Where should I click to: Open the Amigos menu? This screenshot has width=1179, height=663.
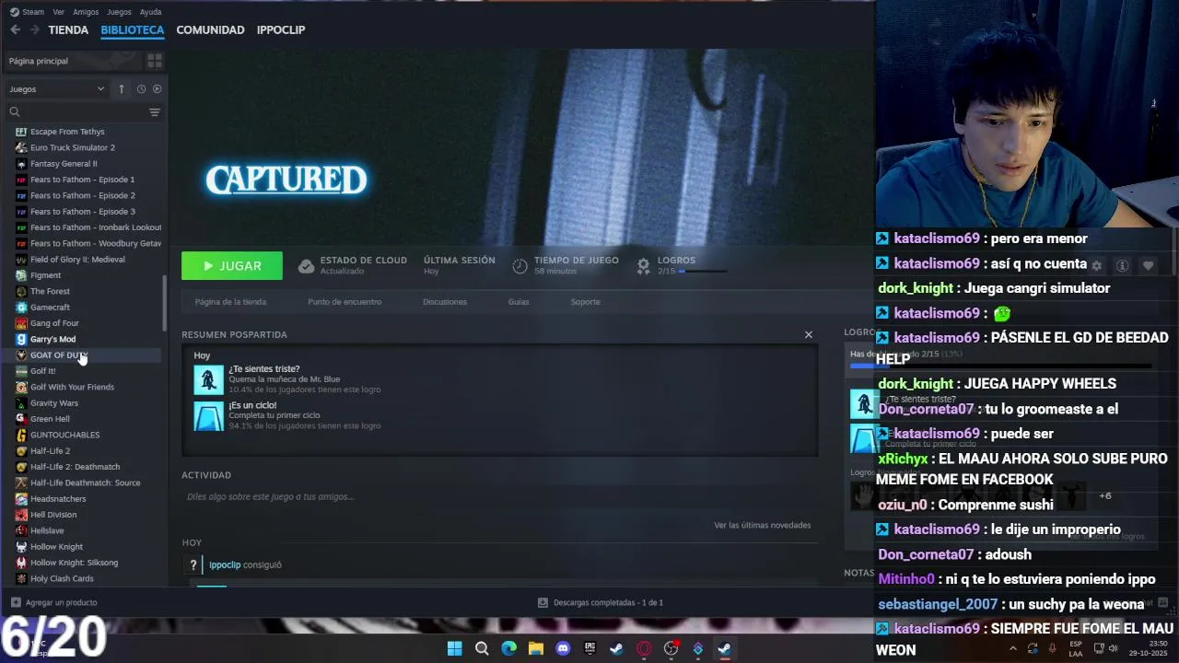tap(86, 12)
